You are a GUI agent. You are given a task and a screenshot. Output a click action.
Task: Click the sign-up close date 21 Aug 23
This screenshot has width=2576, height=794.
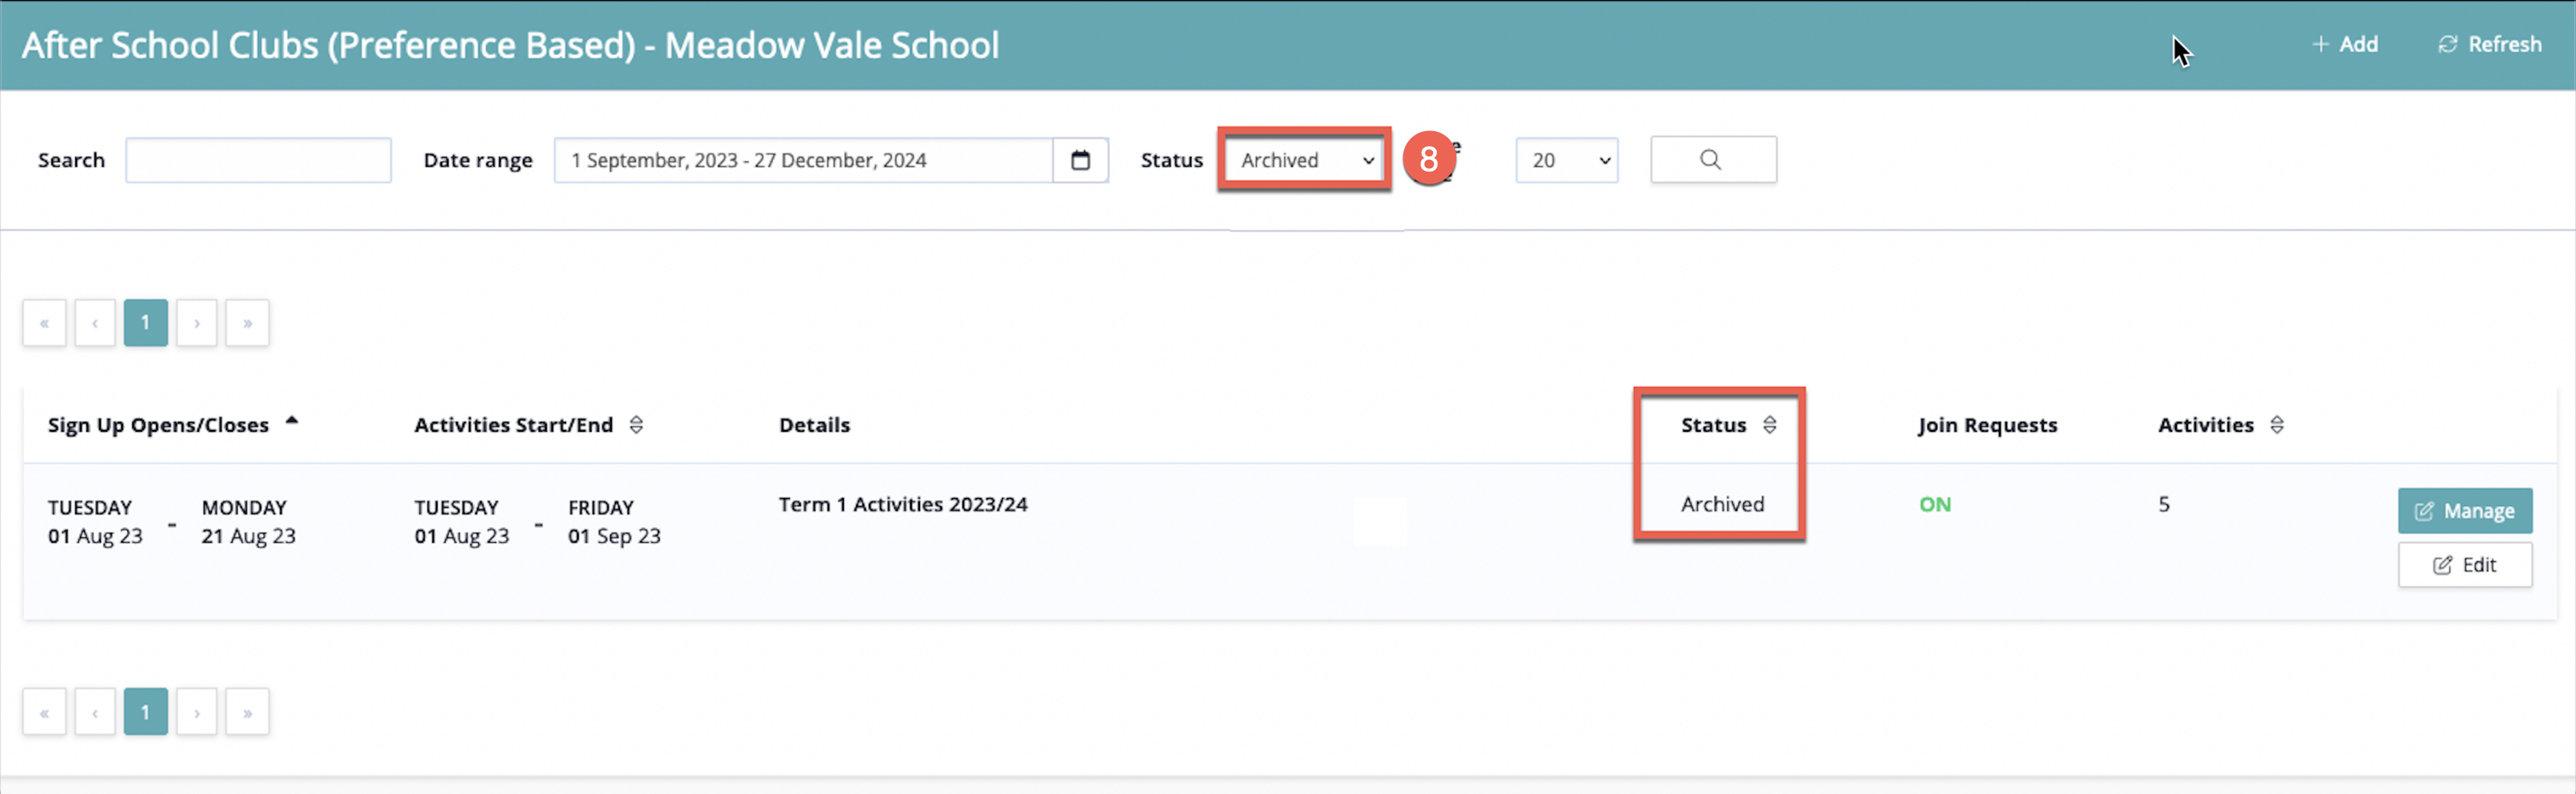point(249,536)
